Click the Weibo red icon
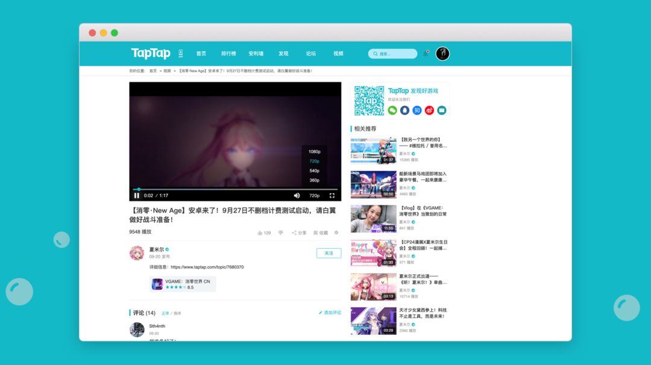 point(429,110)
